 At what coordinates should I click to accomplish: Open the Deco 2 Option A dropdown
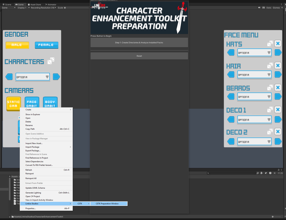(x=254, y=142)
